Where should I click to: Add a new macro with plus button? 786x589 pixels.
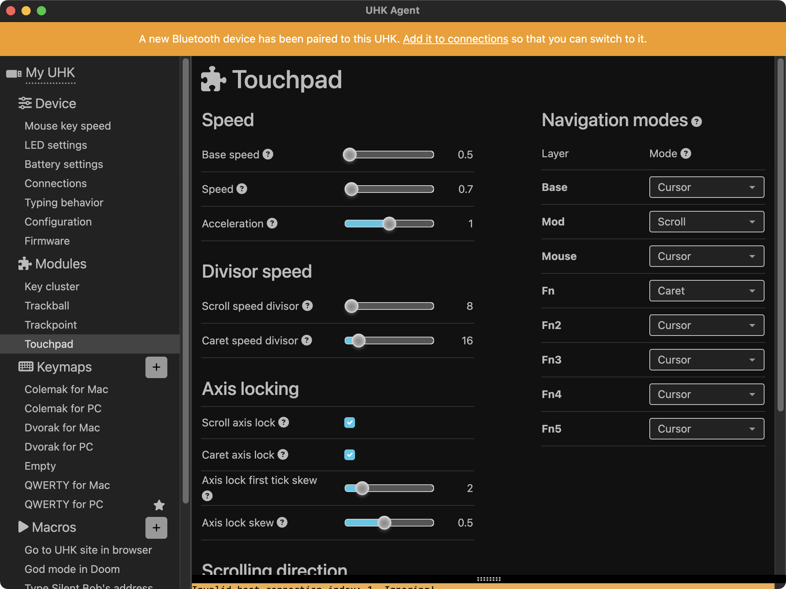pyautogui.click(x=156, y=528)
